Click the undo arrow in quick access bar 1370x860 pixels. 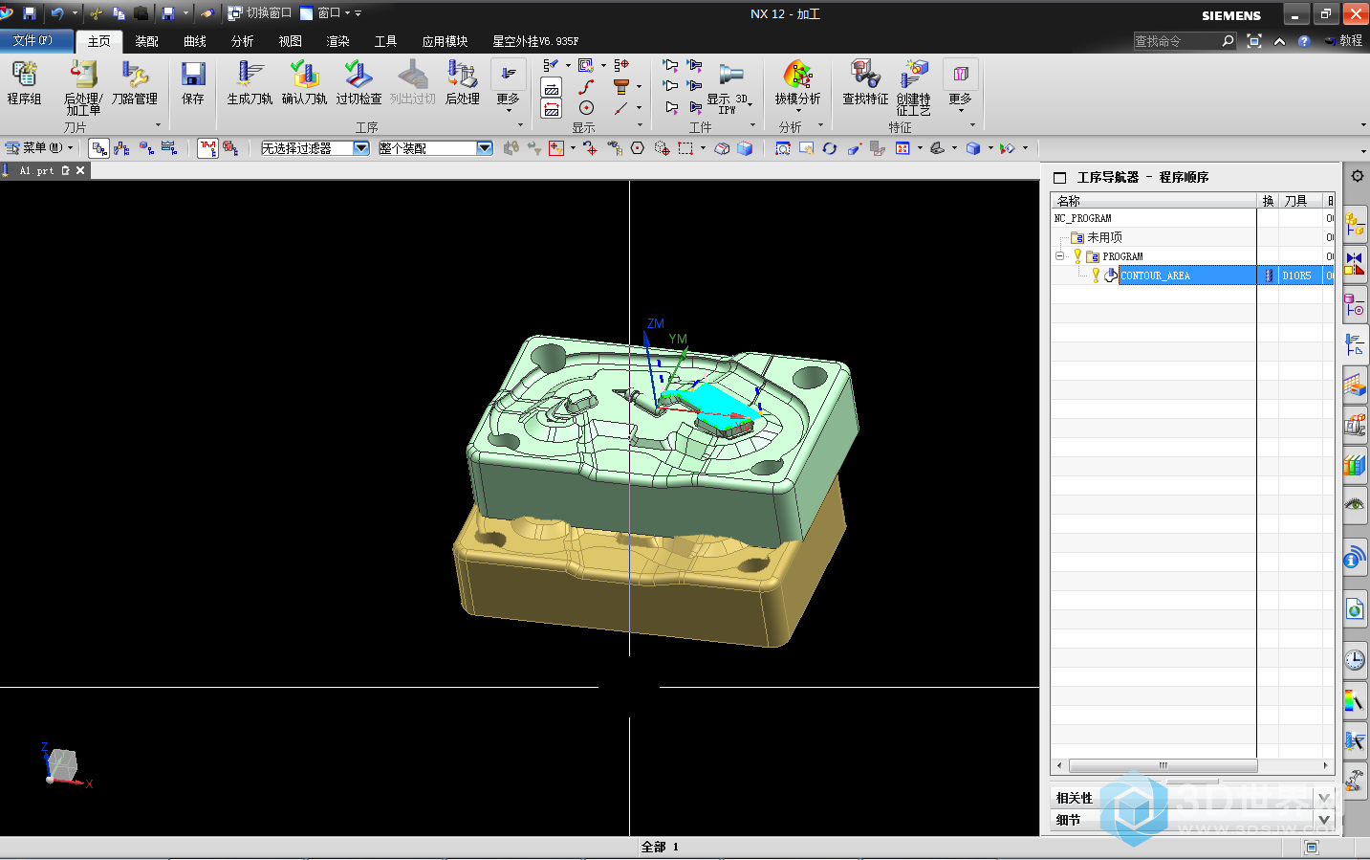(57, 12)
